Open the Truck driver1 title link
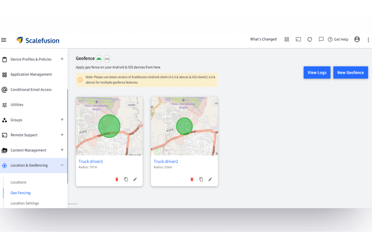 pos(91,162)
